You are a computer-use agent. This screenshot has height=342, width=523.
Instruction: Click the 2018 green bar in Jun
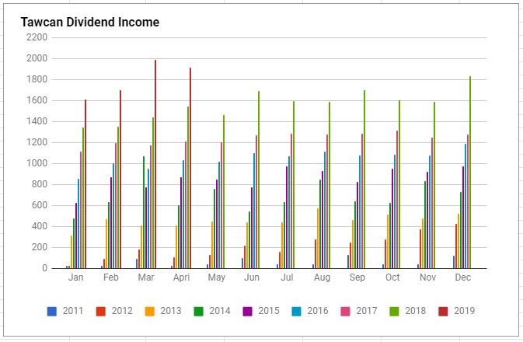point(259,179)
